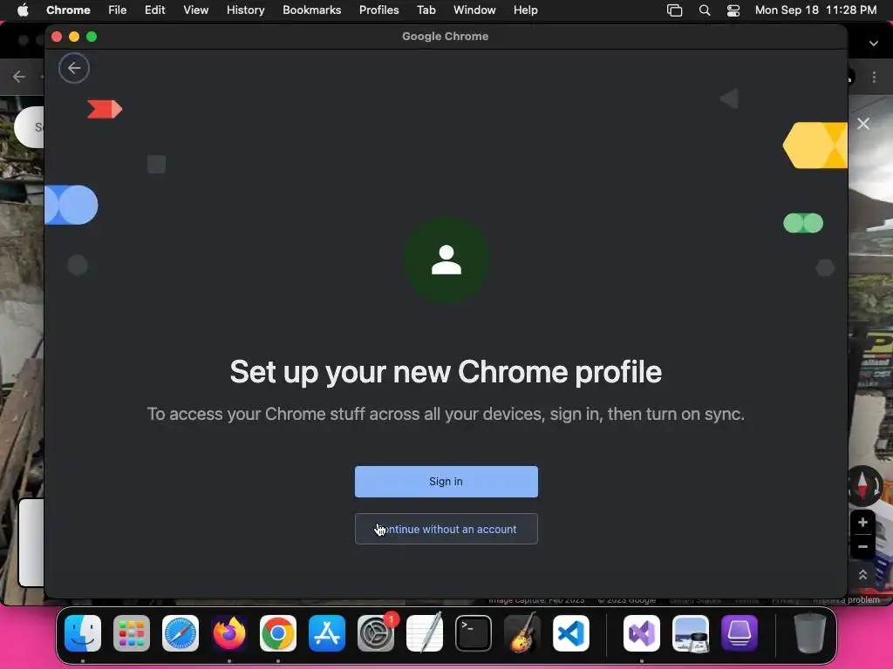Click the Stage Manager icon in menu bar

674,10
